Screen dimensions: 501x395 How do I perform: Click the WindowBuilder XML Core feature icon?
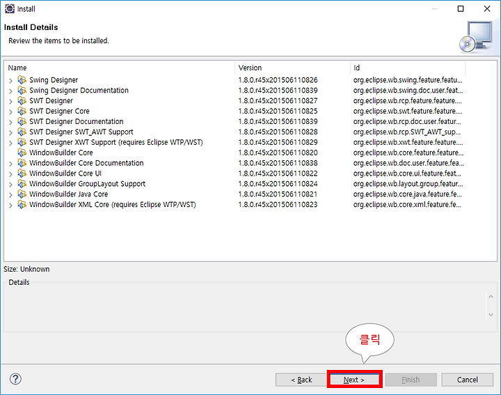pos(22,204)
